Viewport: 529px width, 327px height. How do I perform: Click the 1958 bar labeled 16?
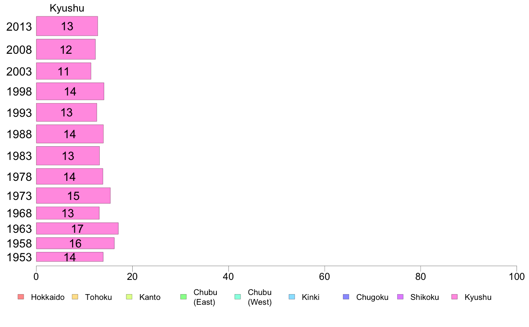click(x=75, y=243)
